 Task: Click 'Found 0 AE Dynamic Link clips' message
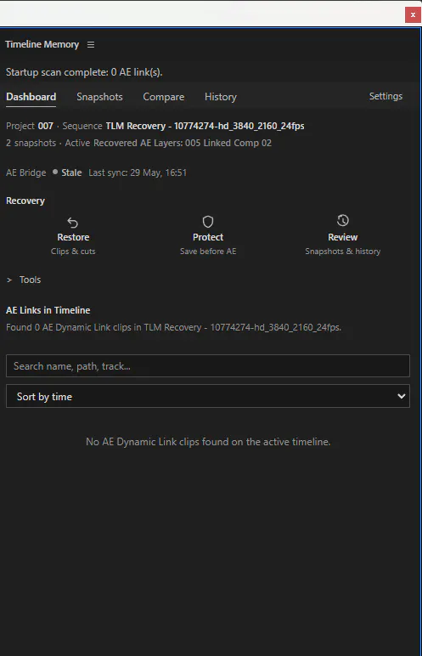[x=173, y=327]
